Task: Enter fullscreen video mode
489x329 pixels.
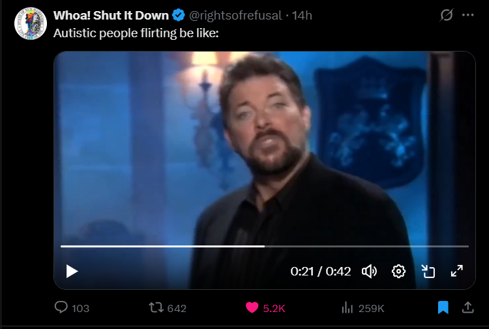Action: pos(457,271)
